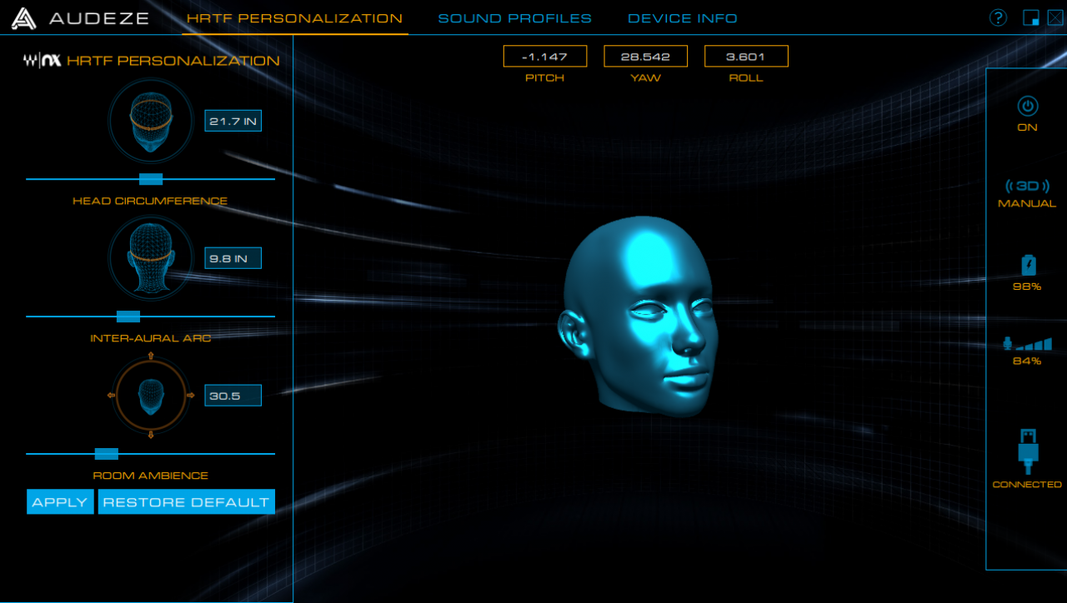Viewport: 1067px width, 603px height.
Task: Click the Pitch value box
Action: pos(545,57)
